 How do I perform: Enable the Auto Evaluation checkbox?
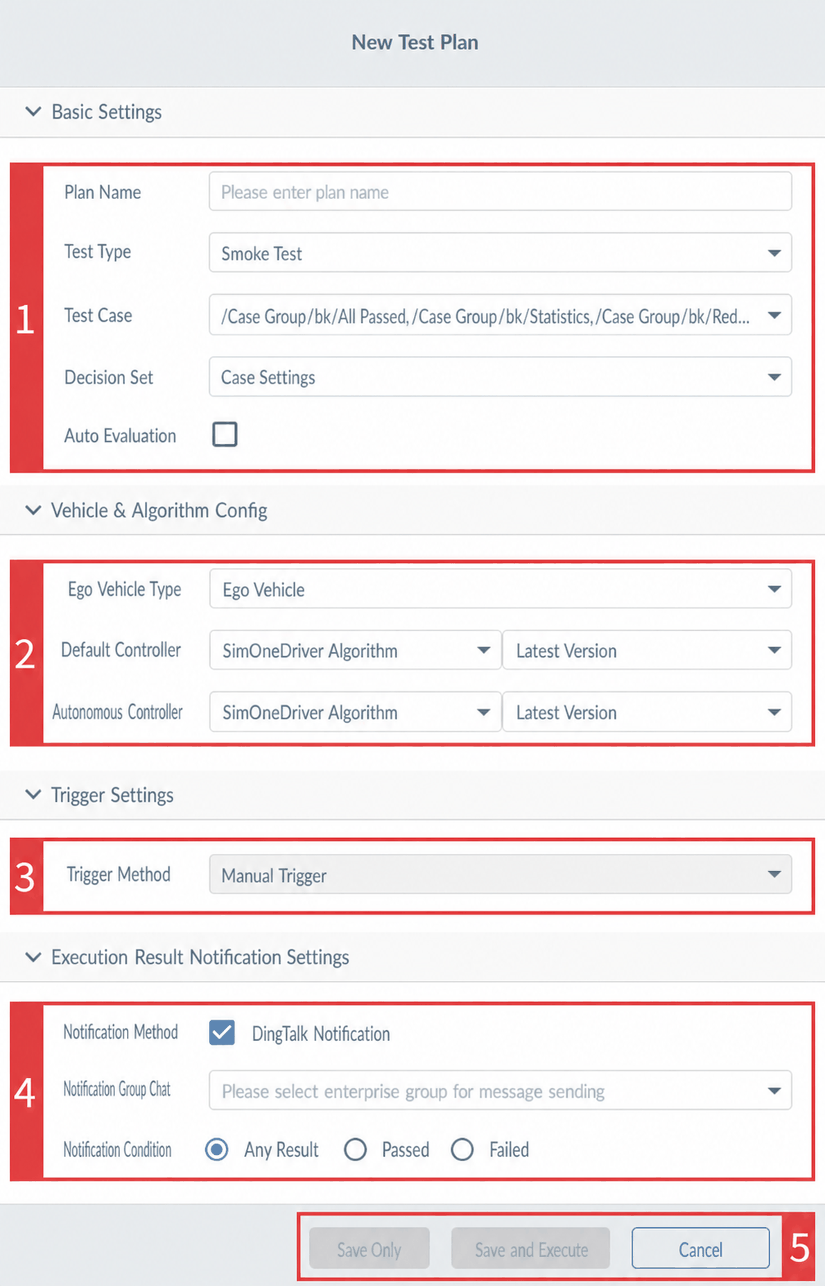(x=225, y=435)
